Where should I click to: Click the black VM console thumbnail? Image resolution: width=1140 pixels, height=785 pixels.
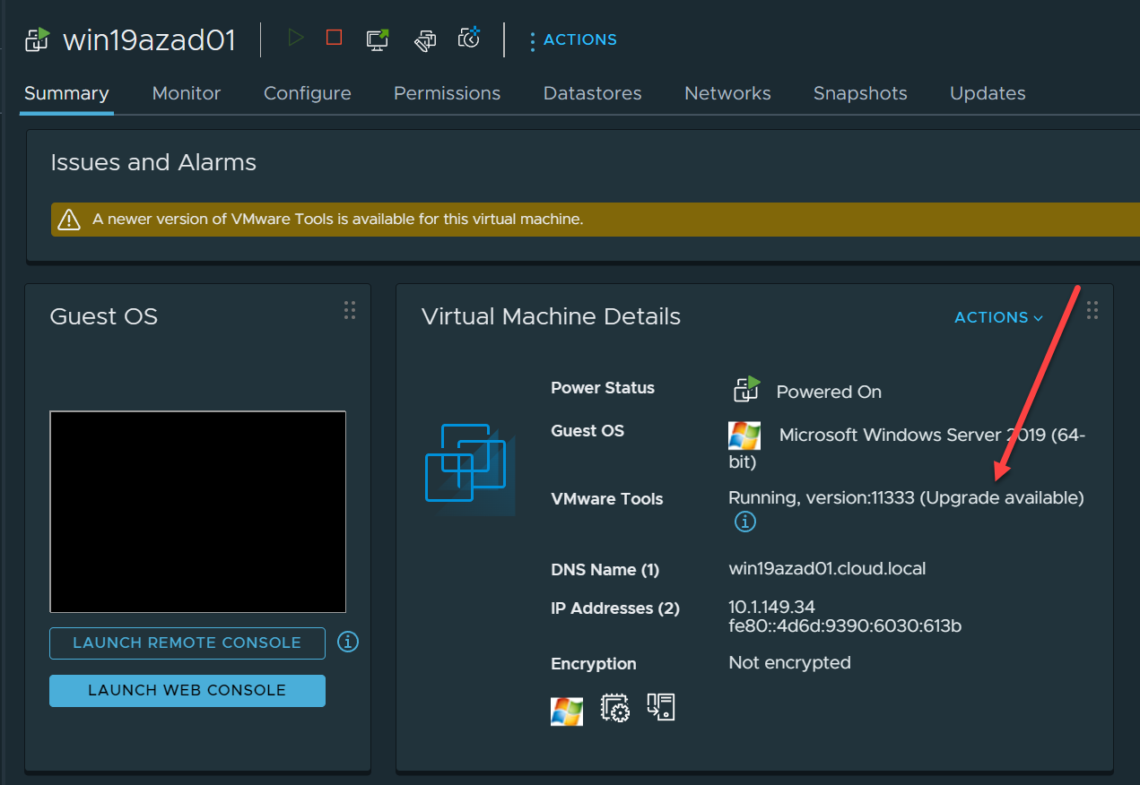coord(198,512)
